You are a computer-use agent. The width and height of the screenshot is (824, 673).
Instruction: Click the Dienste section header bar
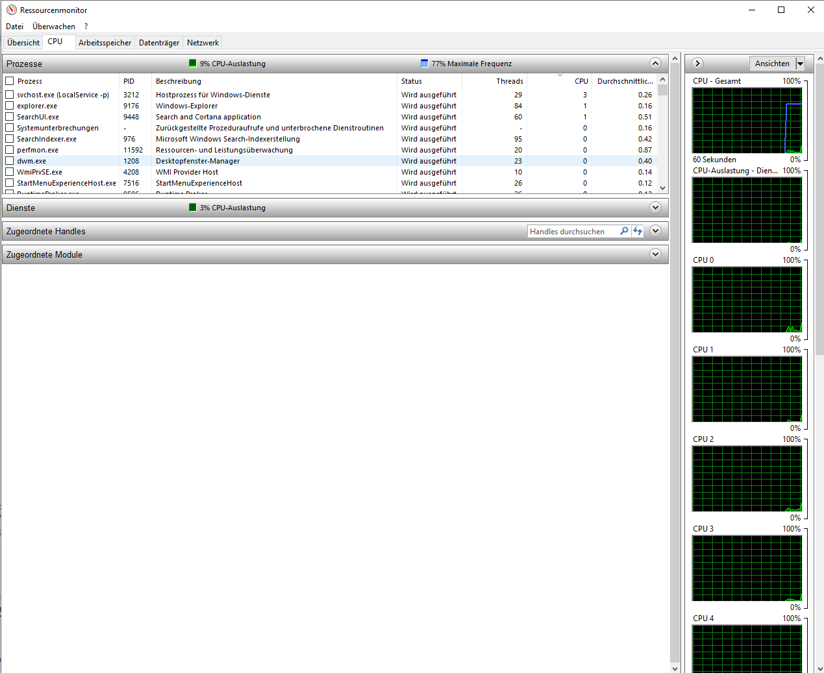335,208
